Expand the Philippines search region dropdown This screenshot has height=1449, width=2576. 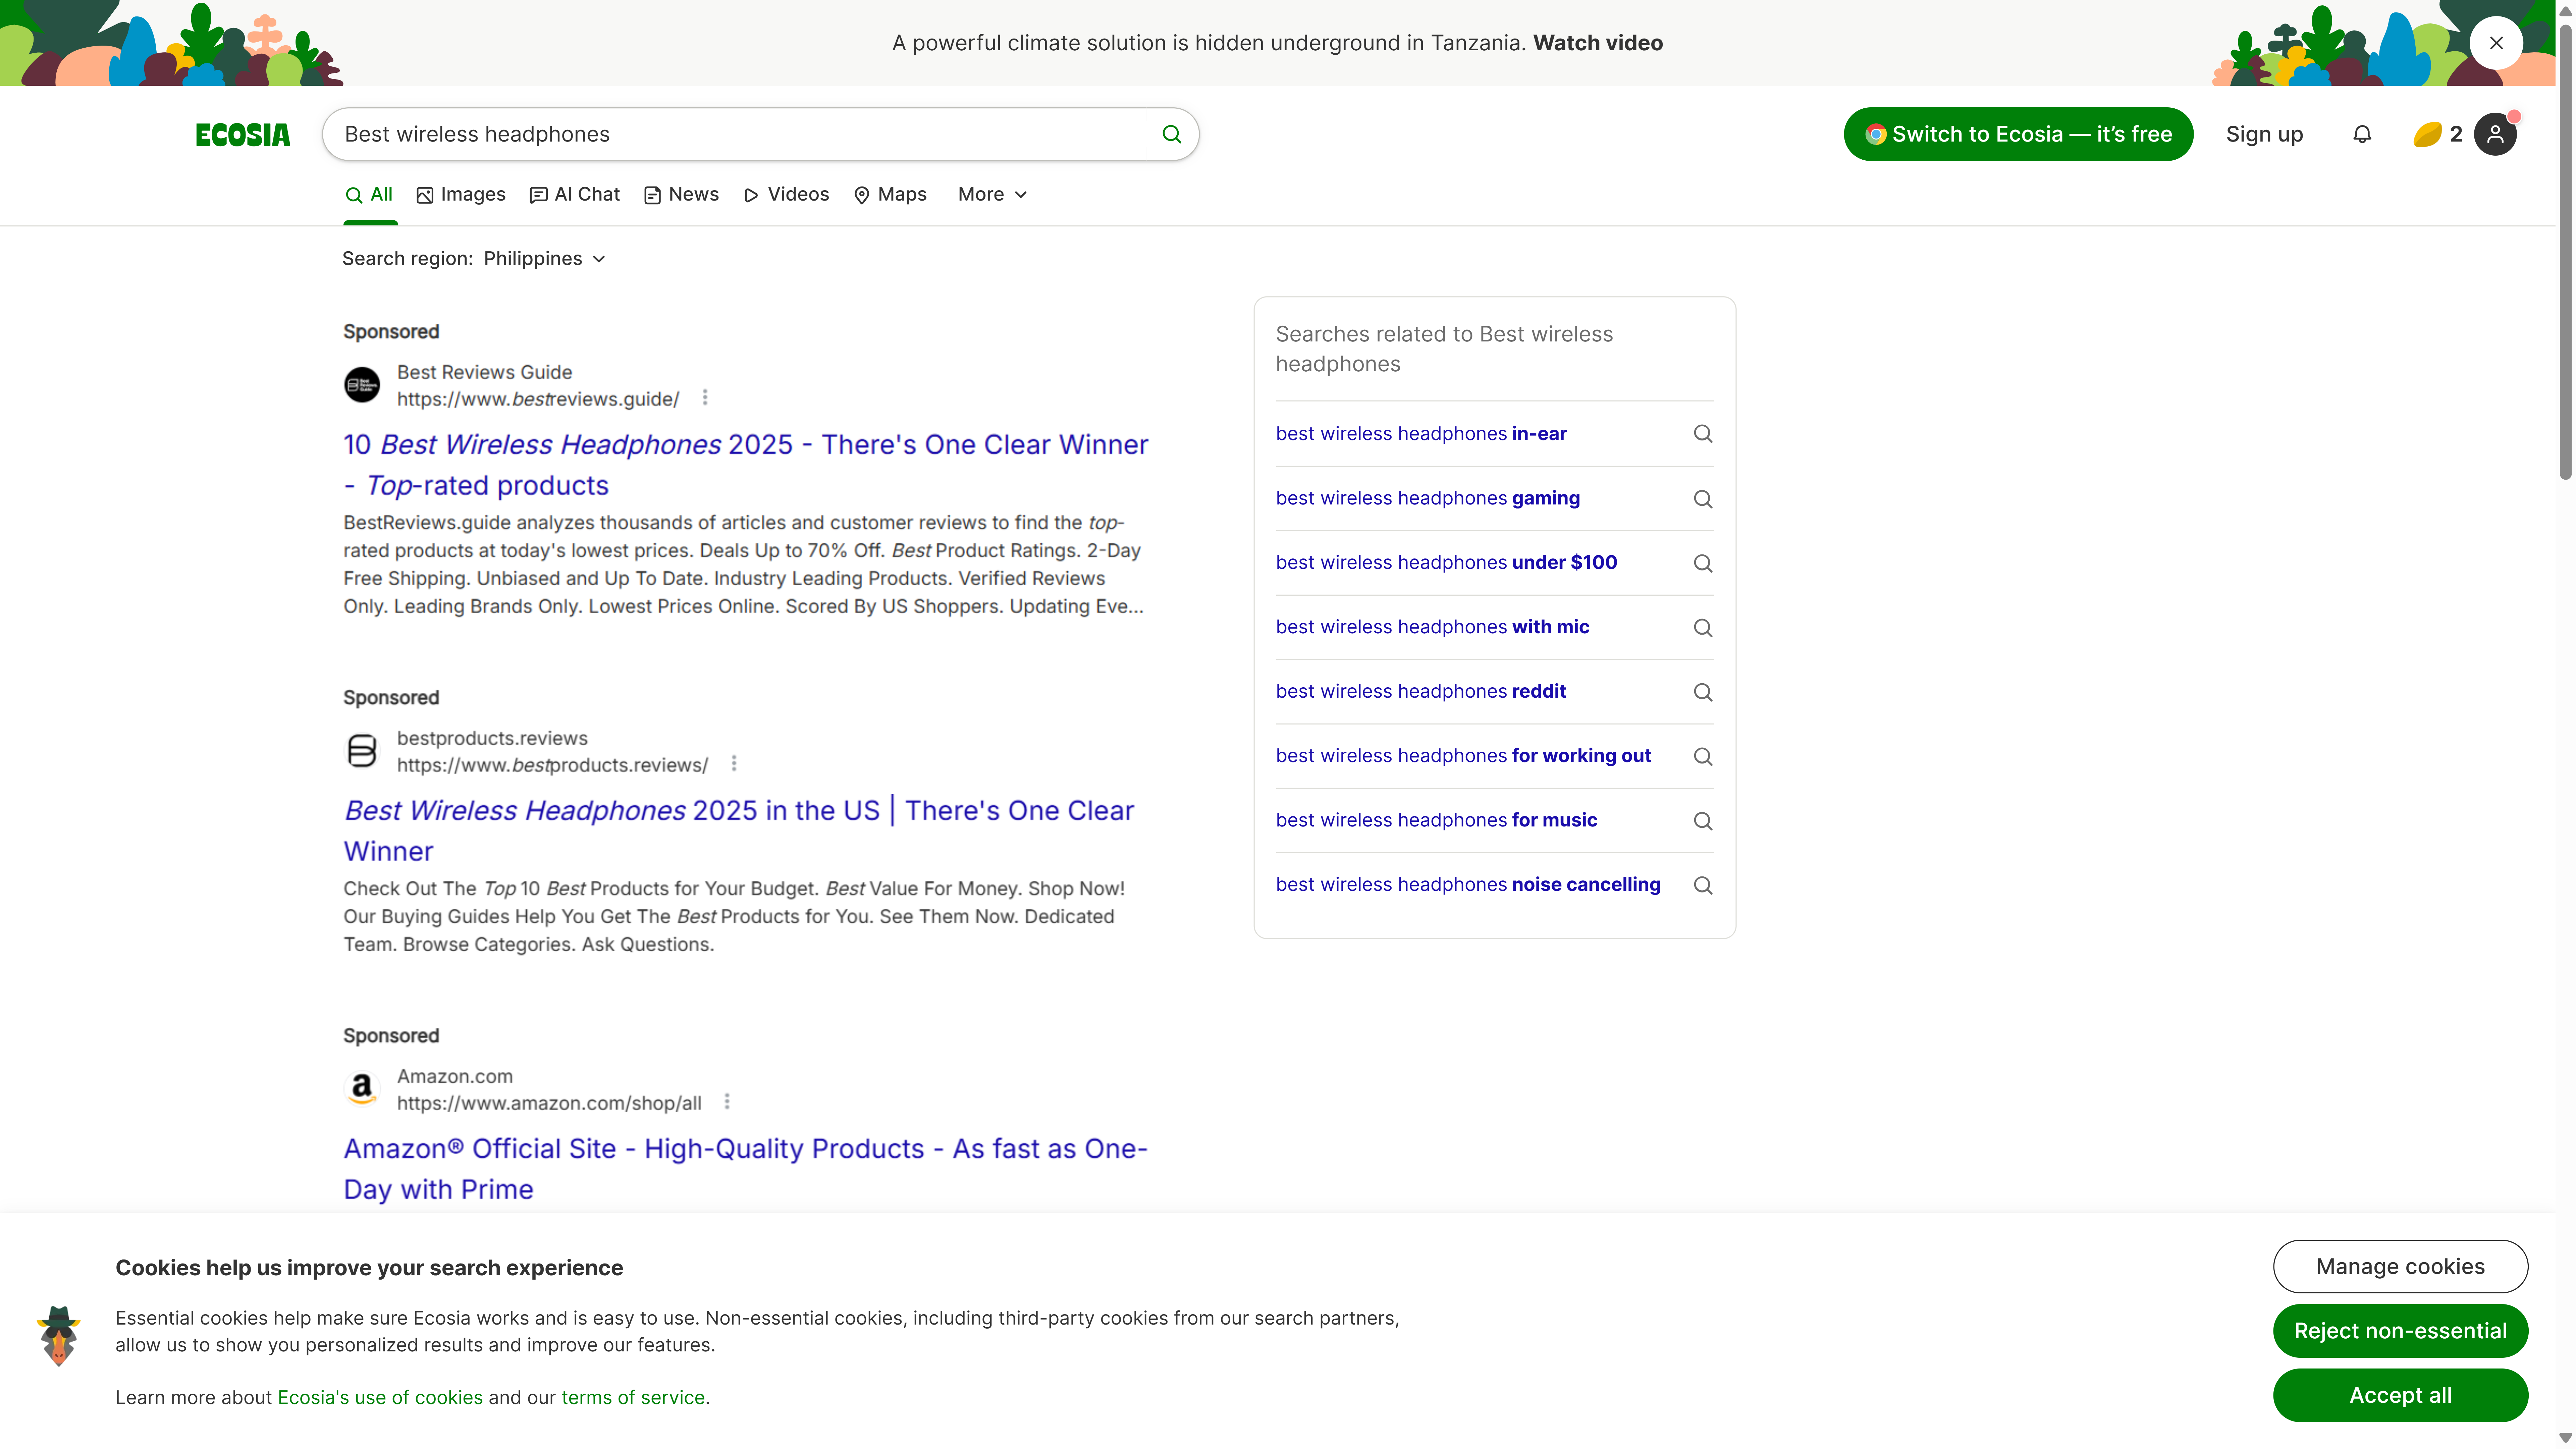(545, 259)
